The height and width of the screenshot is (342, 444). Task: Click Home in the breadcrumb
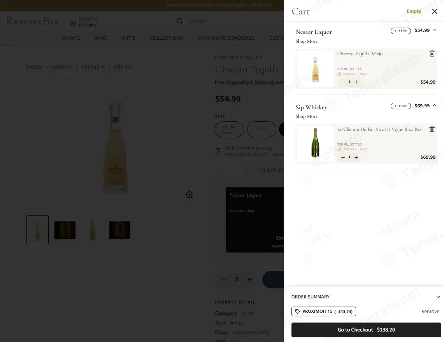(x=35, y=67)
